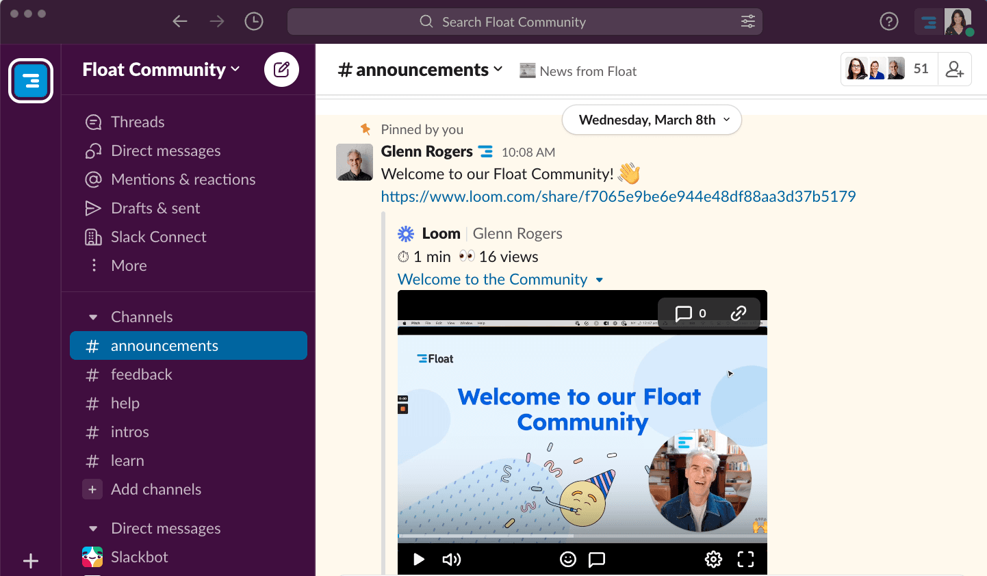Enter fullscreen on the Loom video
Screen dimensions: 987x576
(x=745, y=559)
